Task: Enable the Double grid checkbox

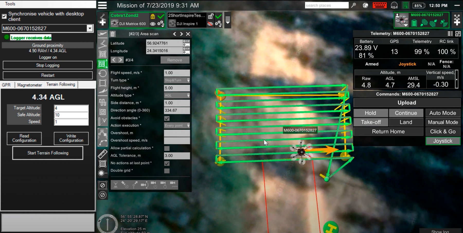Action: (x=167, y=171)
